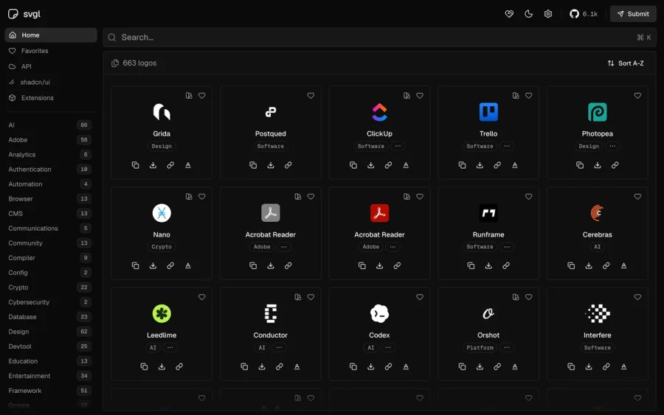664x415 pixels.
Task: Filter by AI category
Action: (50, 125)
